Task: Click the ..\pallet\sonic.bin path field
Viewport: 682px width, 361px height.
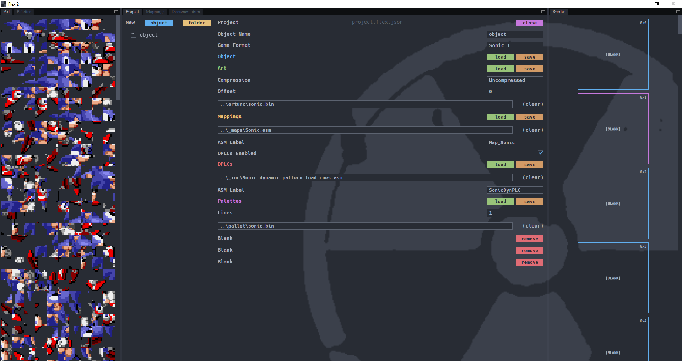Action: (x=365, y=226)
